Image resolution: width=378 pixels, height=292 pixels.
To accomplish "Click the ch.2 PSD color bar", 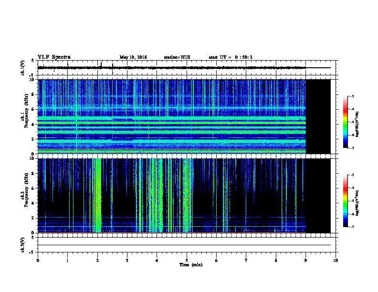I will point(345,201).
